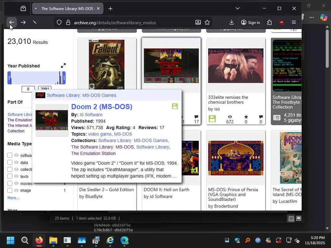Open Prince of Persia thumbnail
The width and height of the screenshot is (331, 248).
(236, 158)
